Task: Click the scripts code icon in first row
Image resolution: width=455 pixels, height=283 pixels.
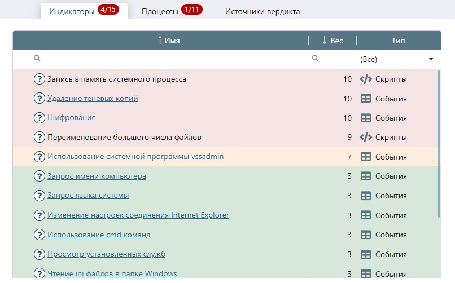Action: (x=366, y=79)
